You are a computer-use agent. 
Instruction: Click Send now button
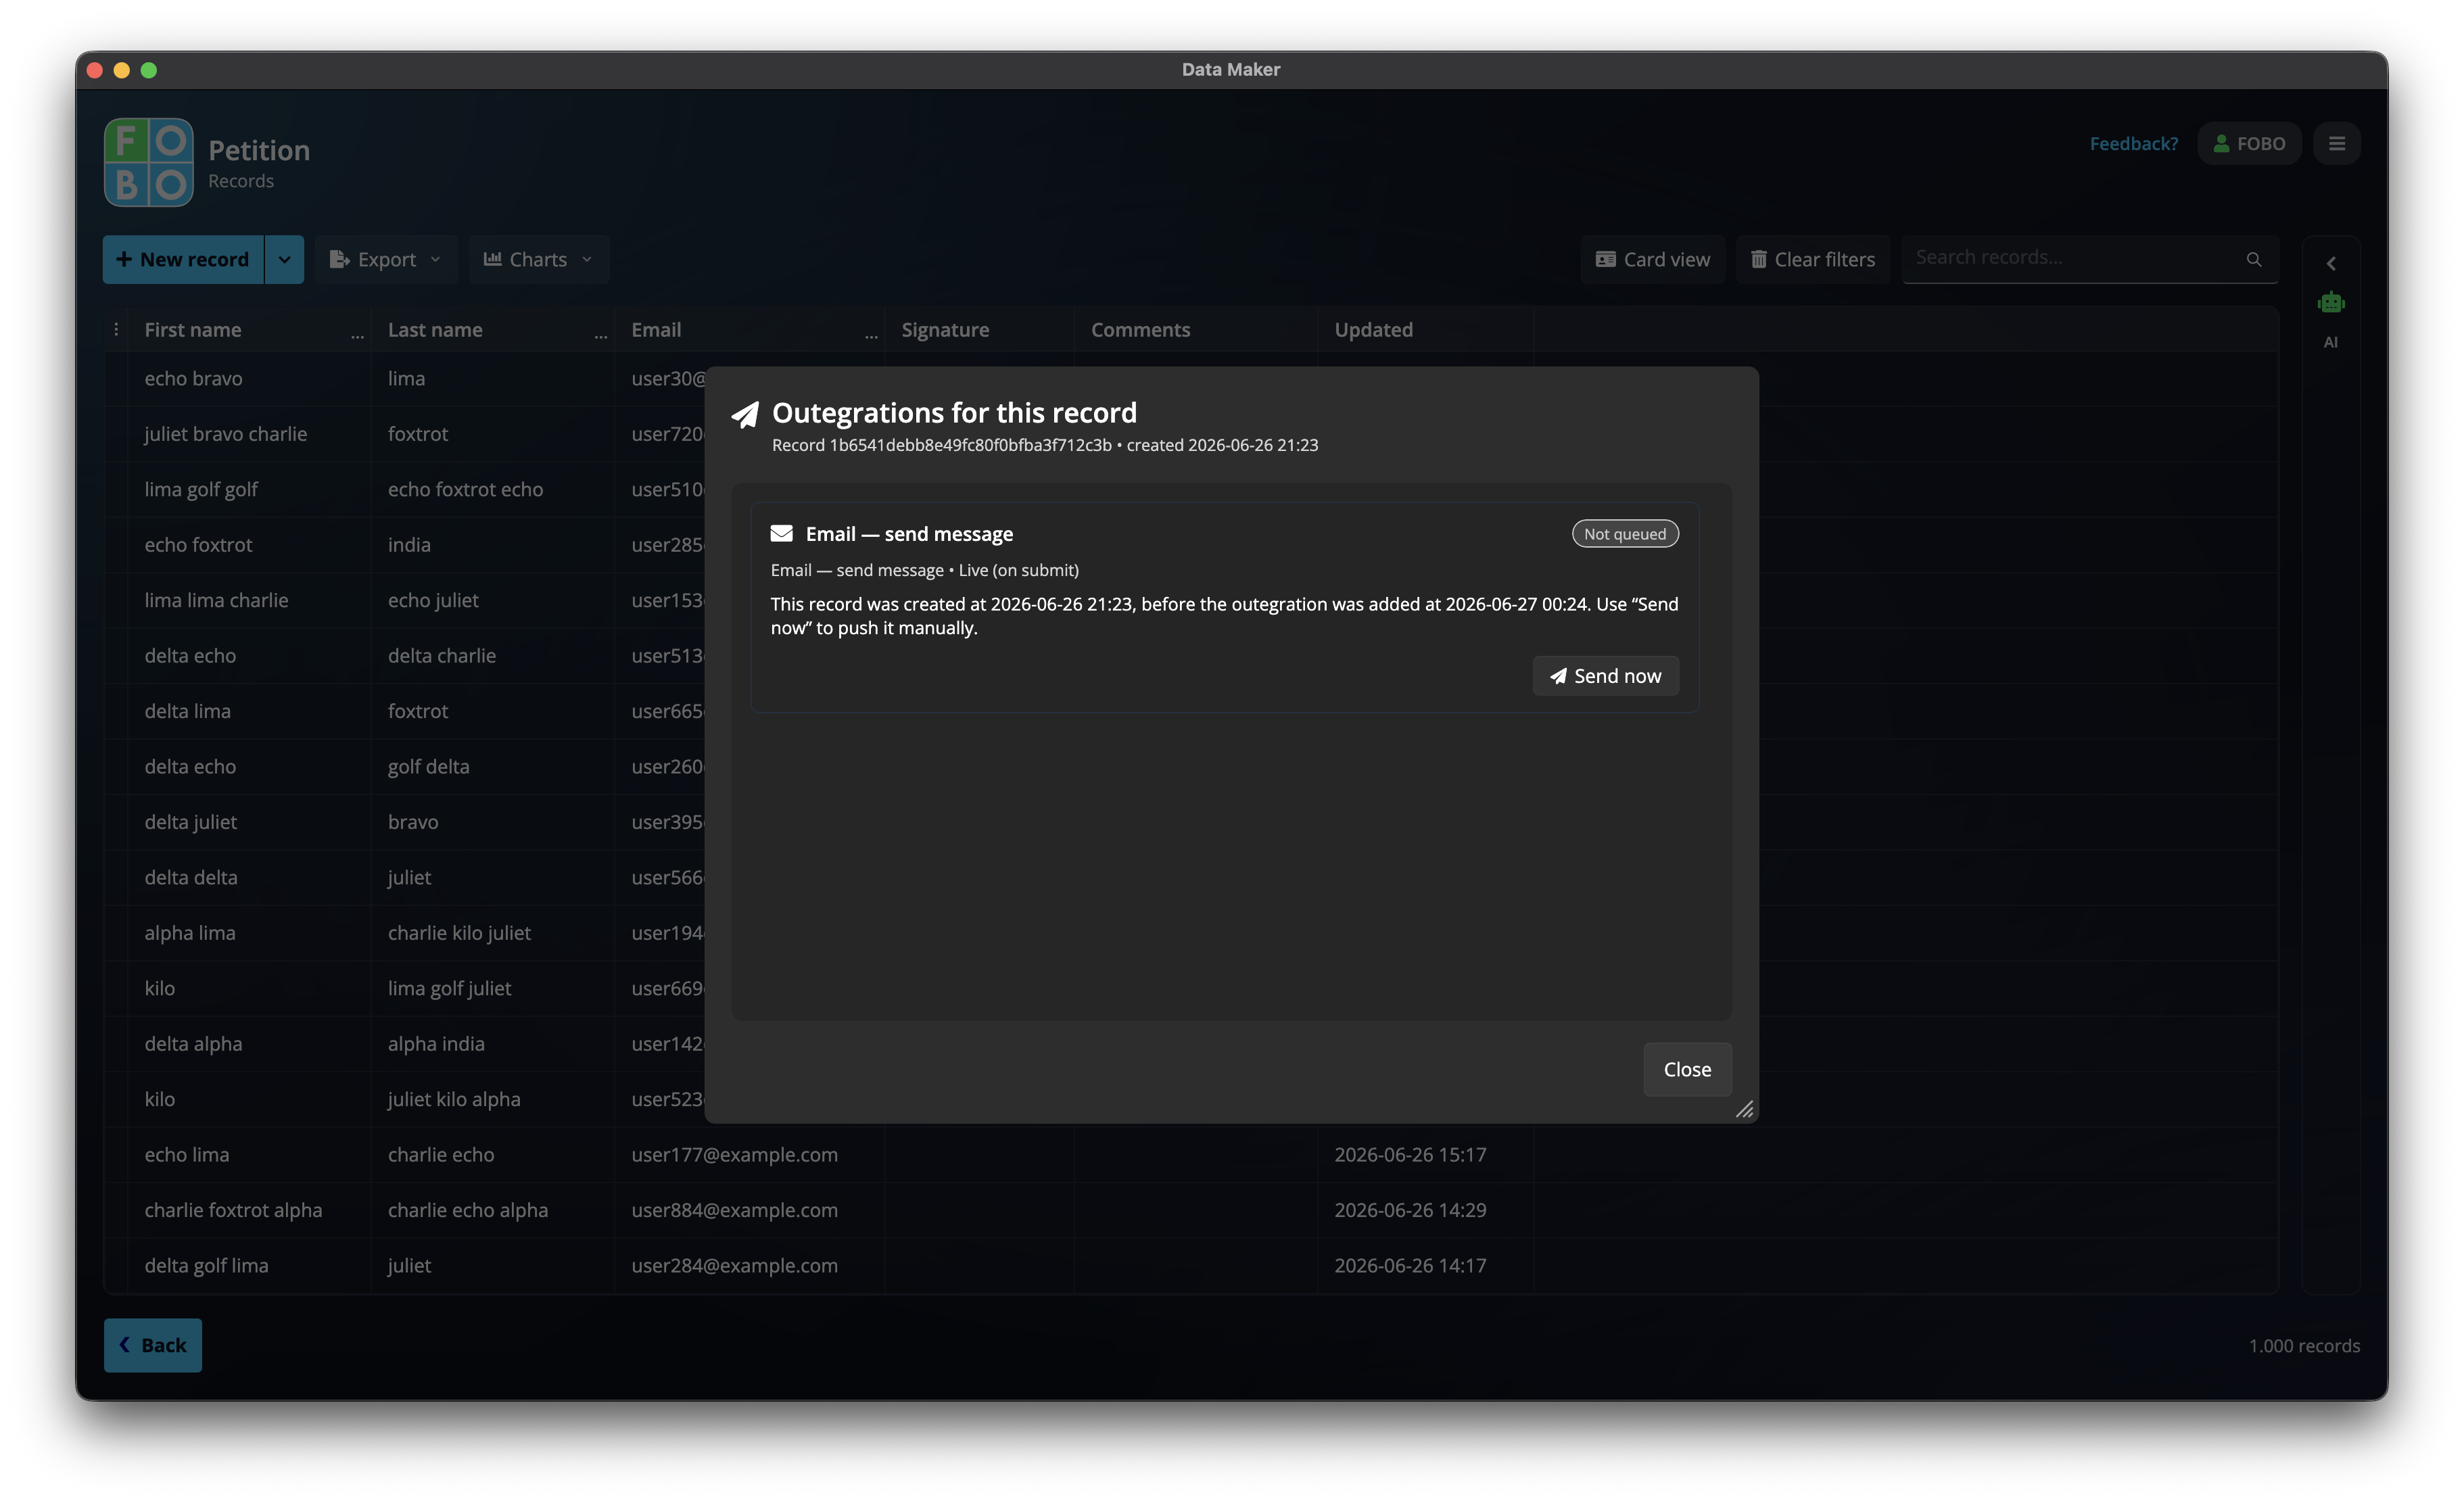click(x=1605, y=676)
